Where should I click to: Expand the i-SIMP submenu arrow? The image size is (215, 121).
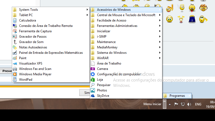160,37
